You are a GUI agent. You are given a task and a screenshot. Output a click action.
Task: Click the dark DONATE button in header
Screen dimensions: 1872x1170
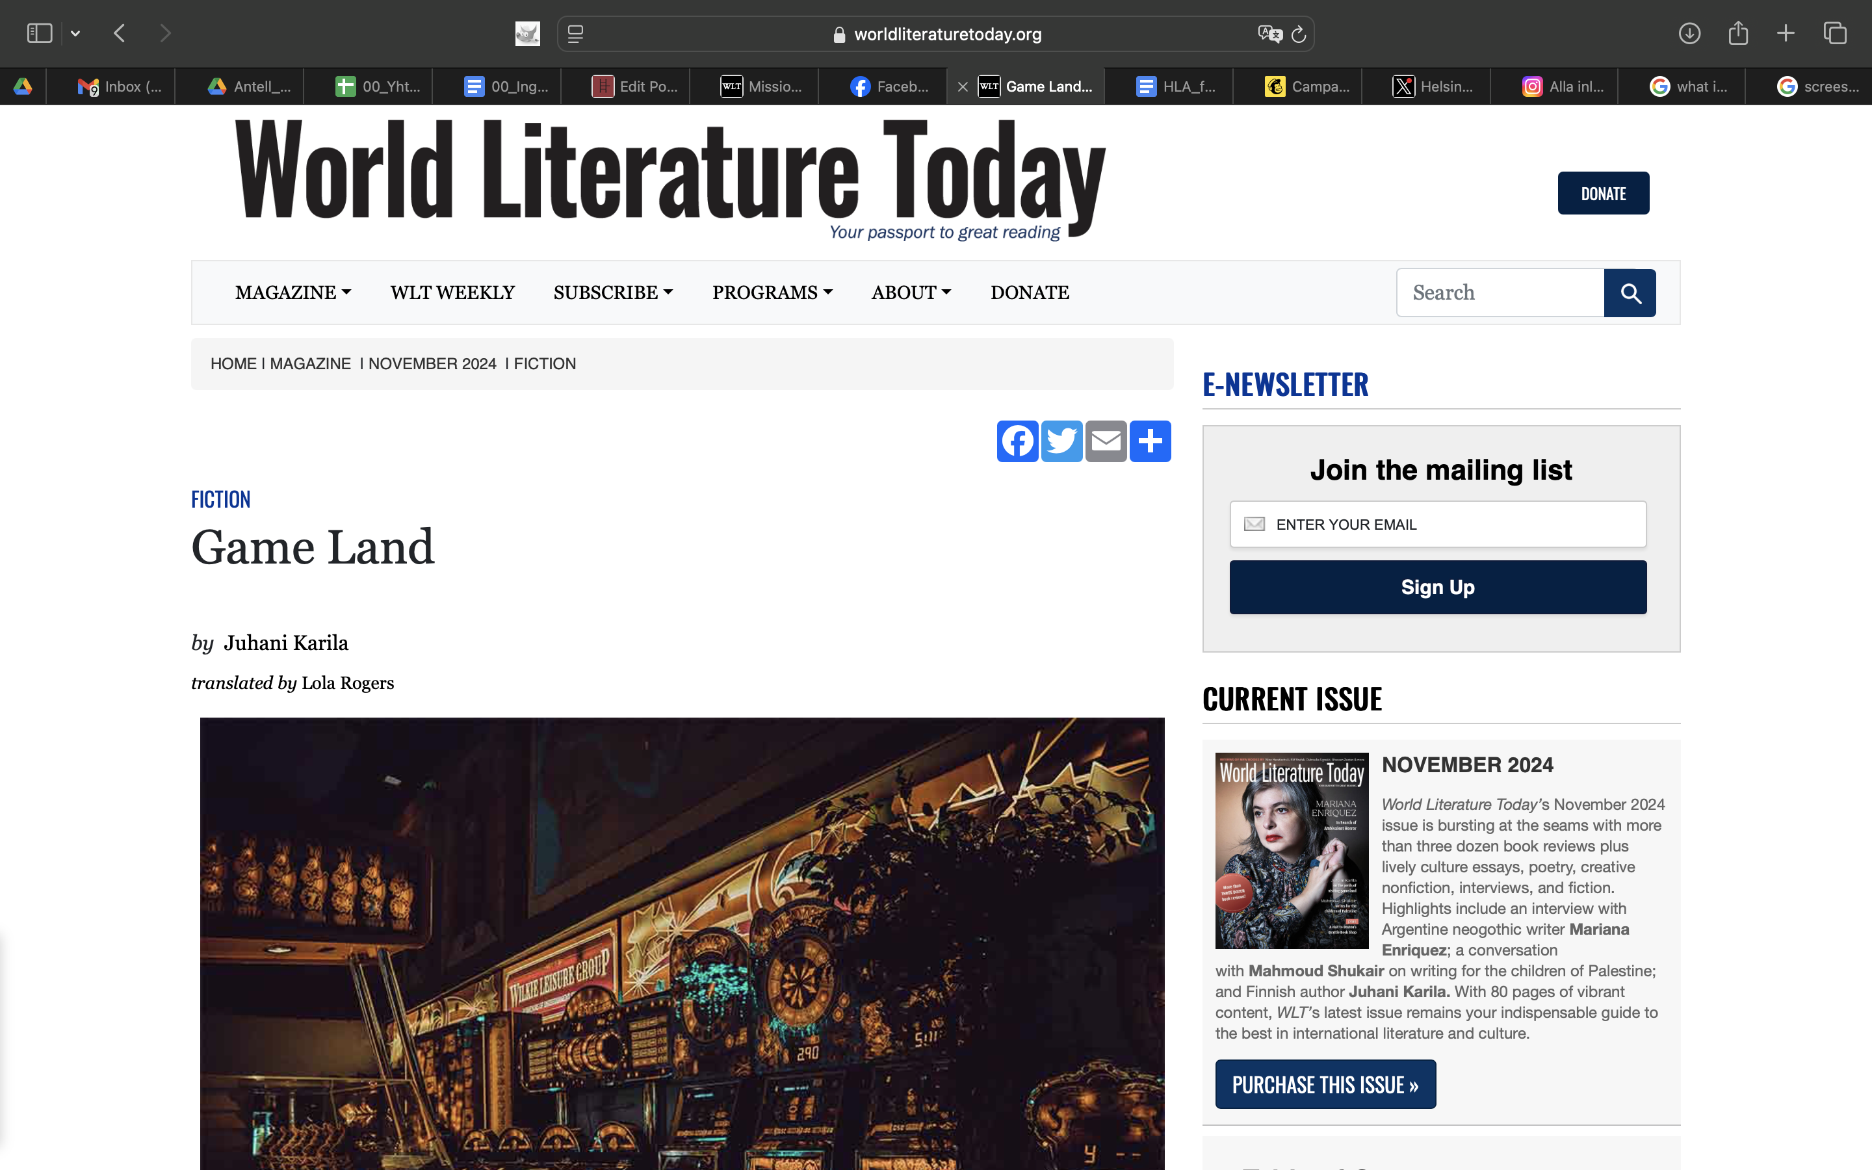(1603, 194)
